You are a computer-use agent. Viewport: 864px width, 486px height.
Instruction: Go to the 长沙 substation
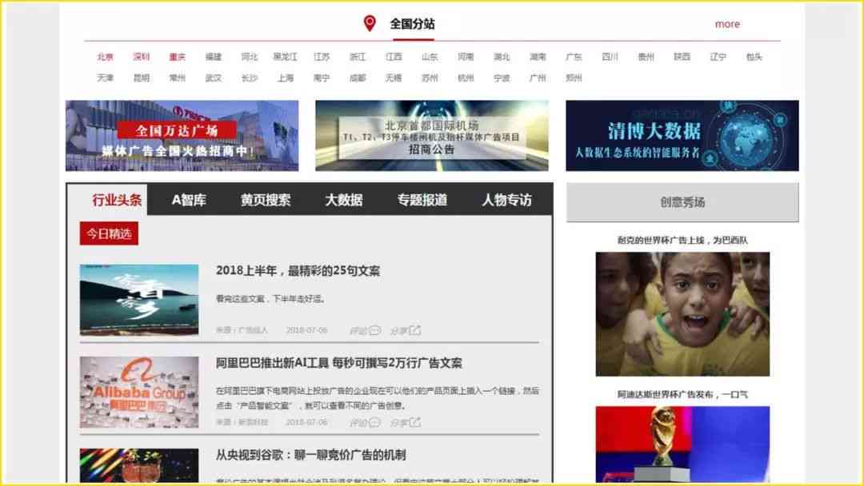(249, 78)
